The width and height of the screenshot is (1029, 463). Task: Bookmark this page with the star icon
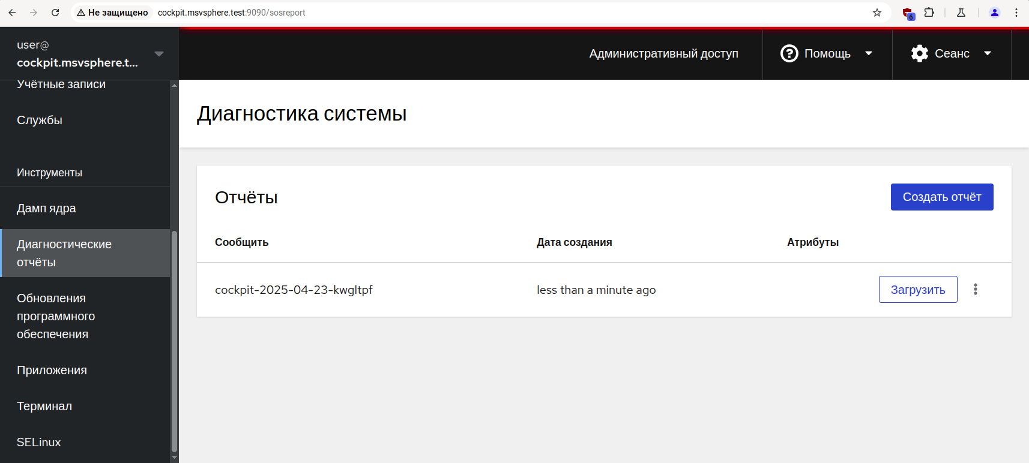[877, 13]
